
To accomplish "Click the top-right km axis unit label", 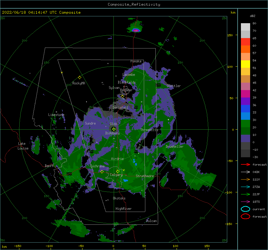I will (x=233, y=12).
